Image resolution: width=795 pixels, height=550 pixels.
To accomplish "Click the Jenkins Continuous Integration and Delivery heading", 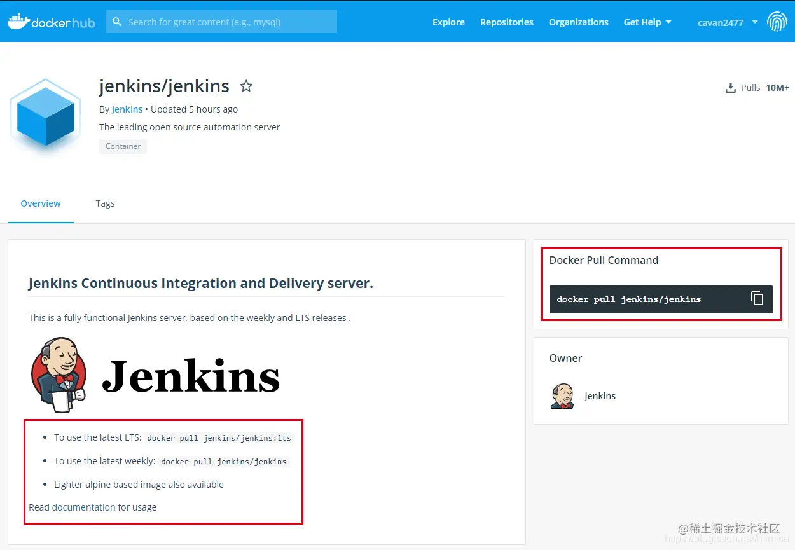I will 201,284.
